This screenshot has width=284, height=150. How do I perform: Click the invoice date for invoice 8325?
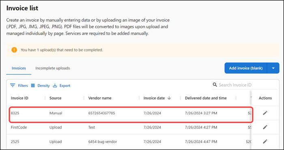[x=152, y=113]
